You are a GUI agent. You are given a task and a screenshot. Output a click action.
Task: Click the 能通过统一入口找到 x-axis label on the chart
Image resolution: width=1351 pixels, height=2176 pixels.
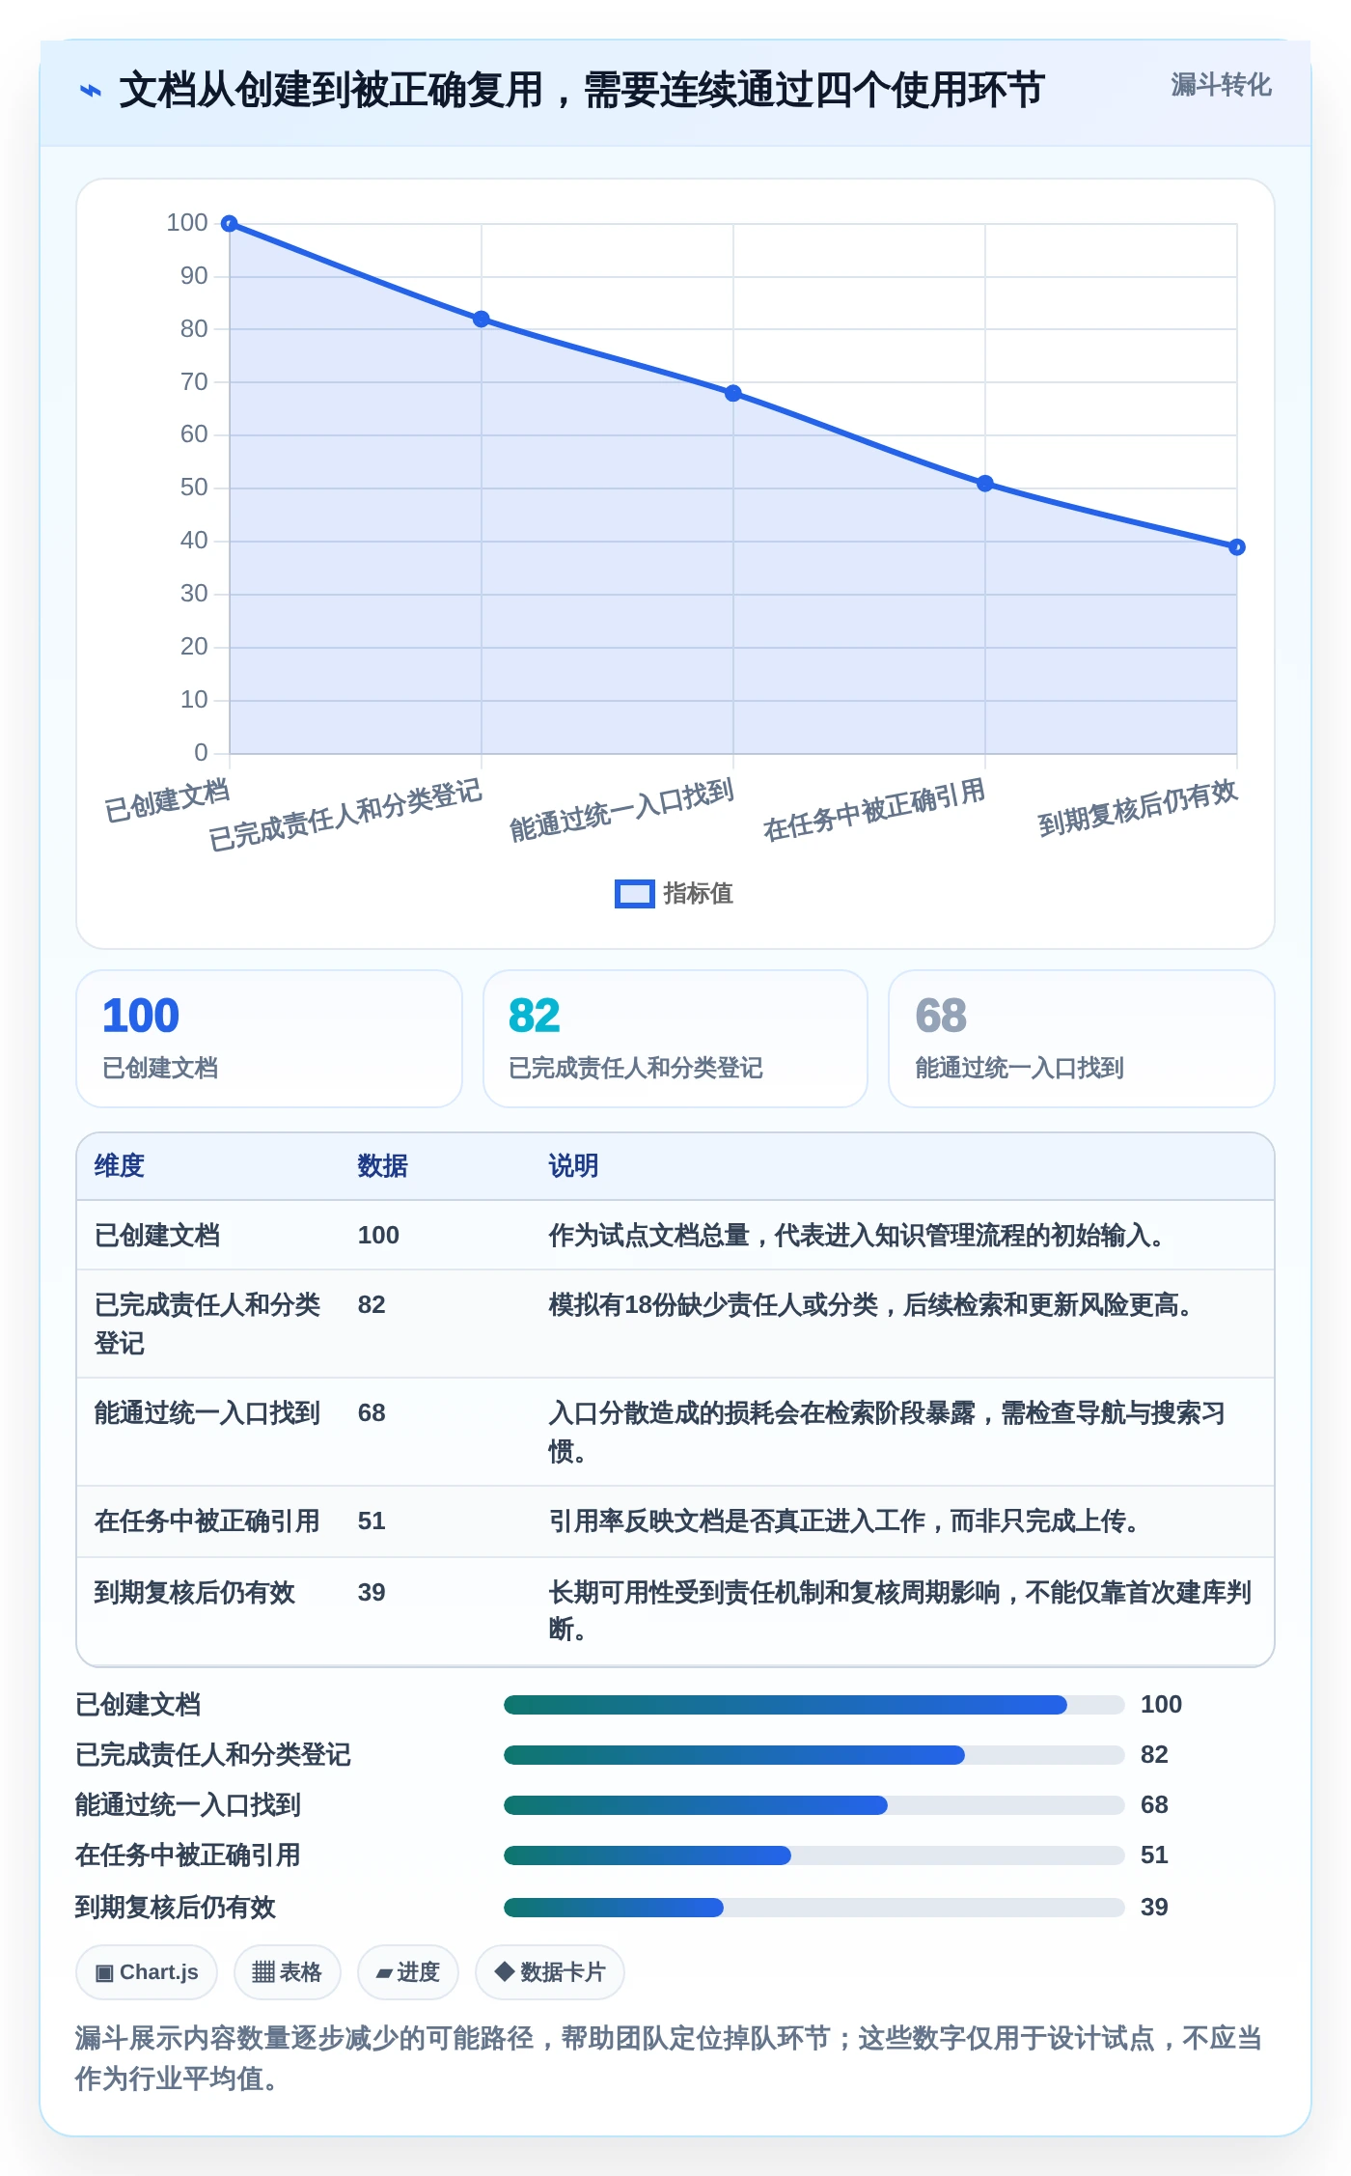click(x=622, y=809)
